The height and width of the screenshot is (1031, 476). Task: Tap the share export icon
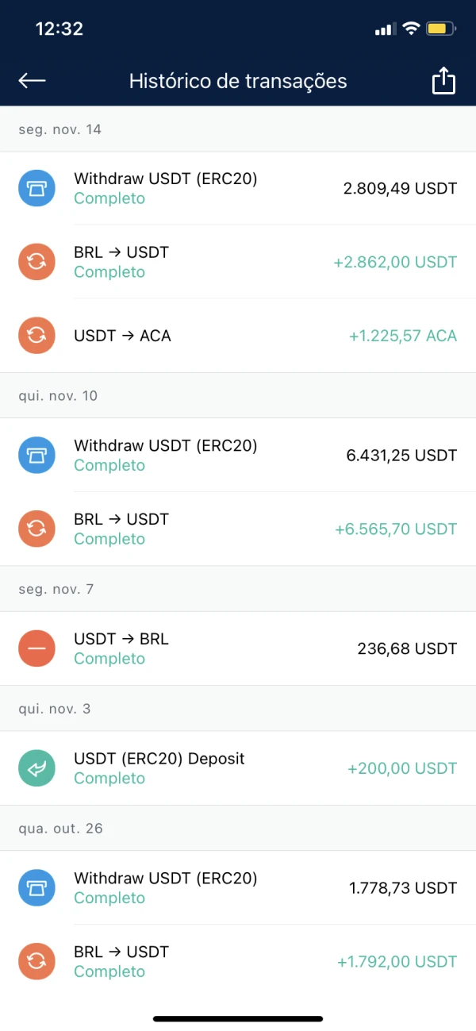[443, 81]
